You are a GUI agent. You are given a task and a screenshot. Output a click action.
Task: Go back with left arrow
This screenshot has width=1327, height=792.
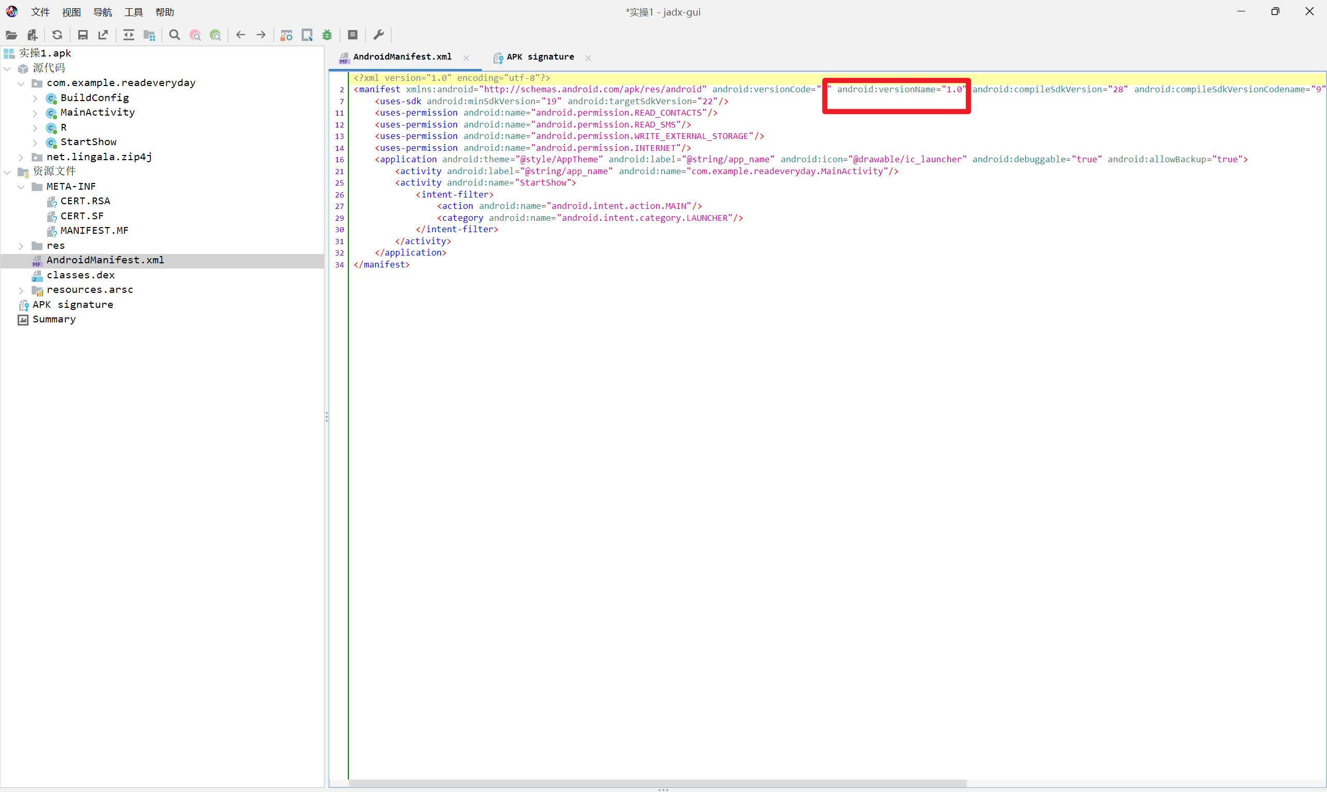pos(241,35)
